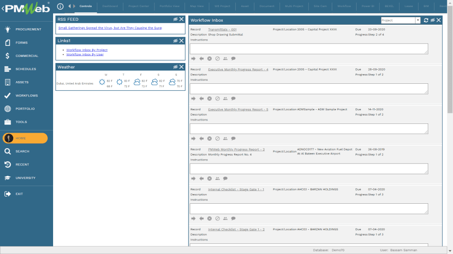Close the Links1 panel

[181, 41]
